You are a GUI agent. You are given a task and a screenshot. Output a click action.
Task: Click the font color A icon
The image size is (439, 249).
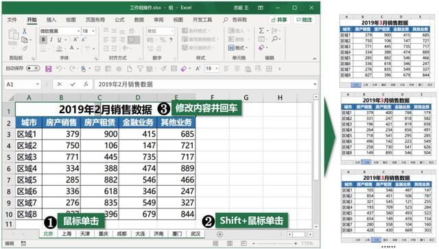(x=72, y=48)
